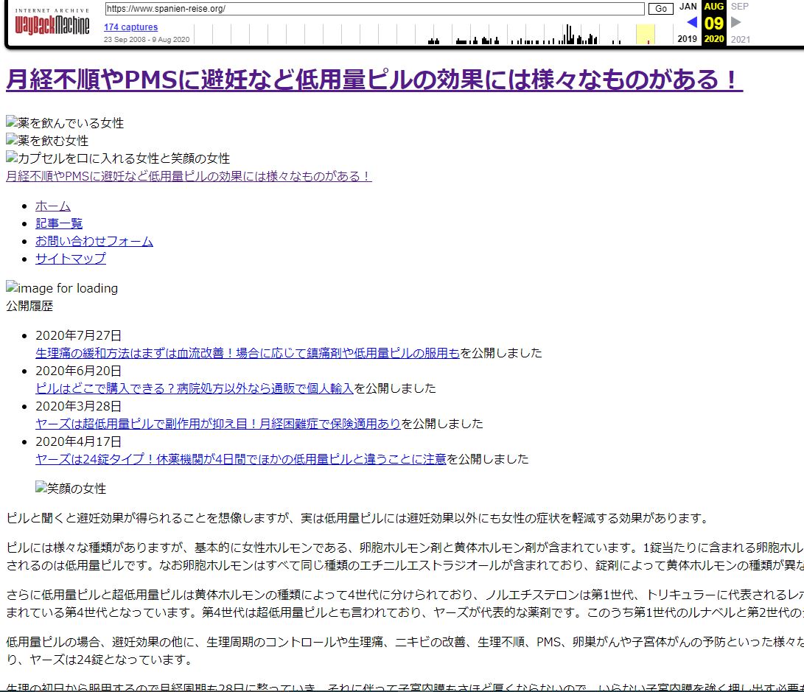
Task: Click the main page heading title link
Action: (374, 80)
